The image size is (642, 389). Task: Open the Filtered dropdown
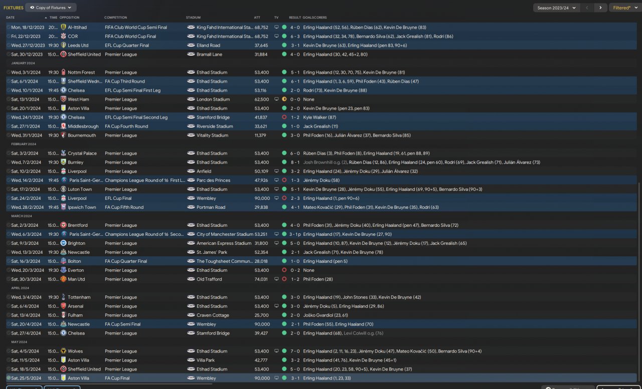tap(625, 8)
